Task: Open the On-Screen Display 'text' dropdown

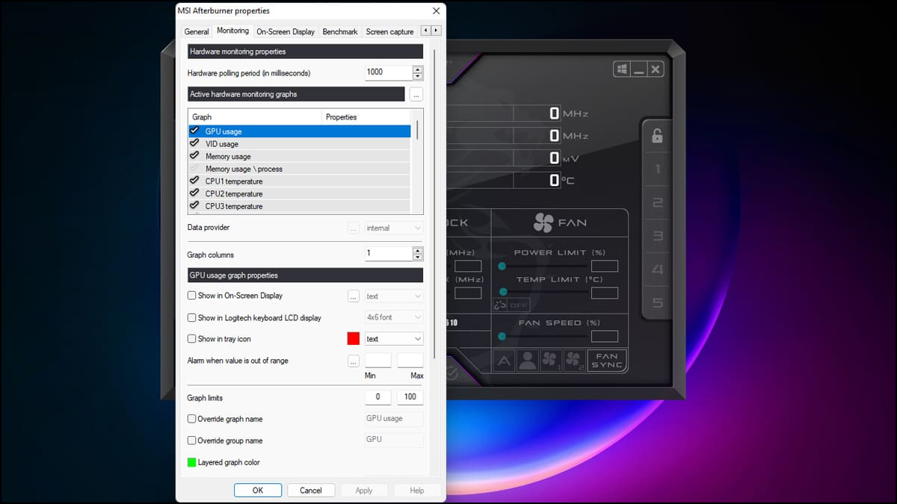Action: click(394, 296)
